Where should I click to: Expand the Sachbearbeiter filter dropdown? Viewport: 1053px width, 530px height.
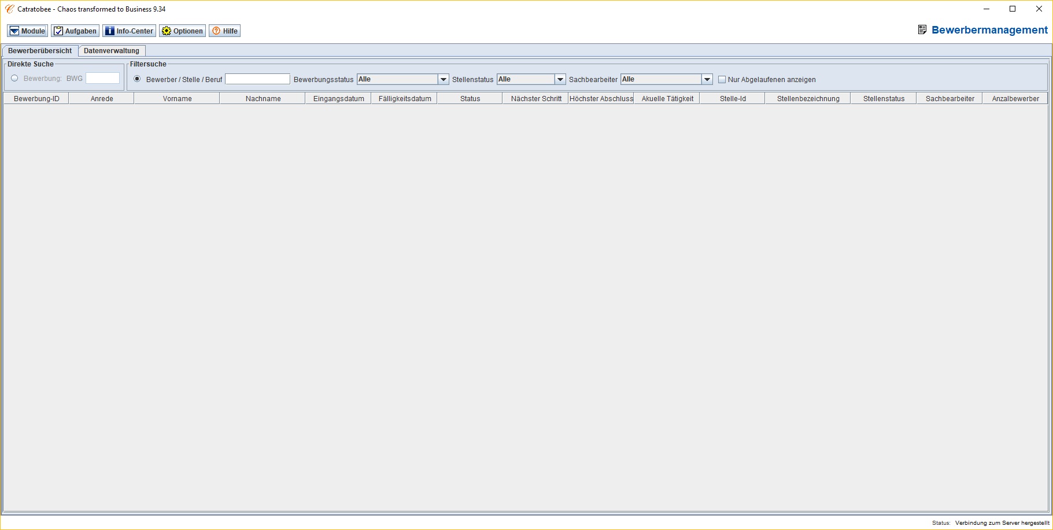point(707,80)
